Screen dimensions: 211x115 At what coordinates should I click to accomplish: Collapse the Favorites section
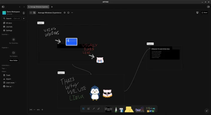[x=5, y=35]
